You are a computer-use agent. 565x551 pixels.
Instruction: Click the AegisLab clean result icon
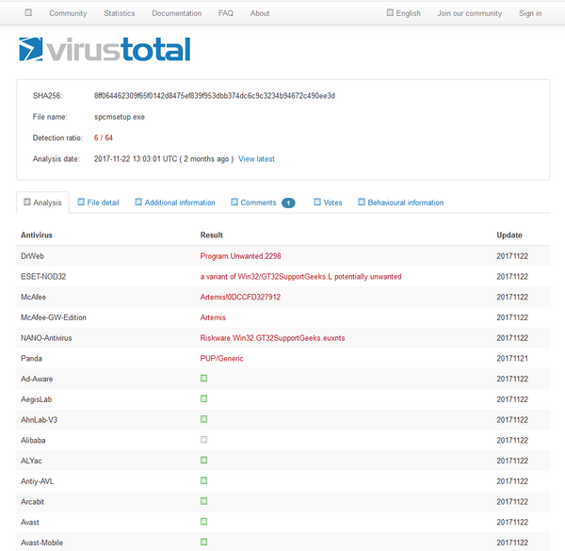tap(204, 399)
